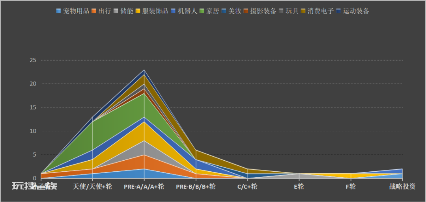Click the orange 出行 legend swatch
The height and width of the screenshot is (202, 426).
coord(94,11)
